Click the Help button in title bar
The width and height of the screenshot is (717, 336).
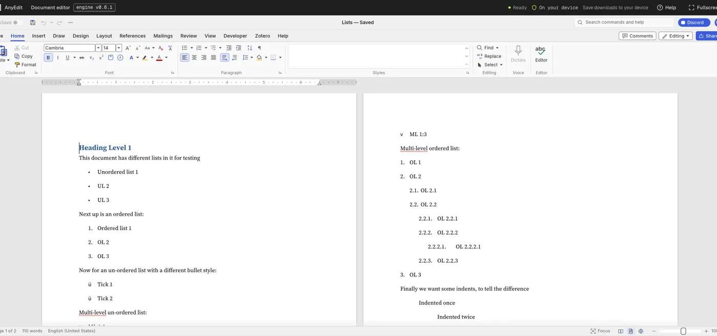coord(667,8)
